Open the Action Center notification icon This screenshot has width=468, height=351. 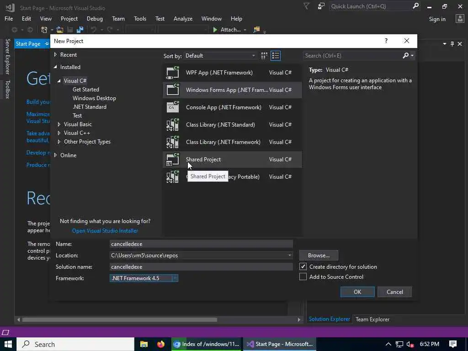(453, 344)
